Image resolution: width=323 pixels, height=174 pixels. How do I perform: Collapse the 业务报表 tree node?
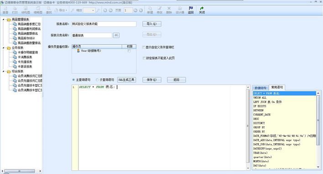[x=3, y=48]
